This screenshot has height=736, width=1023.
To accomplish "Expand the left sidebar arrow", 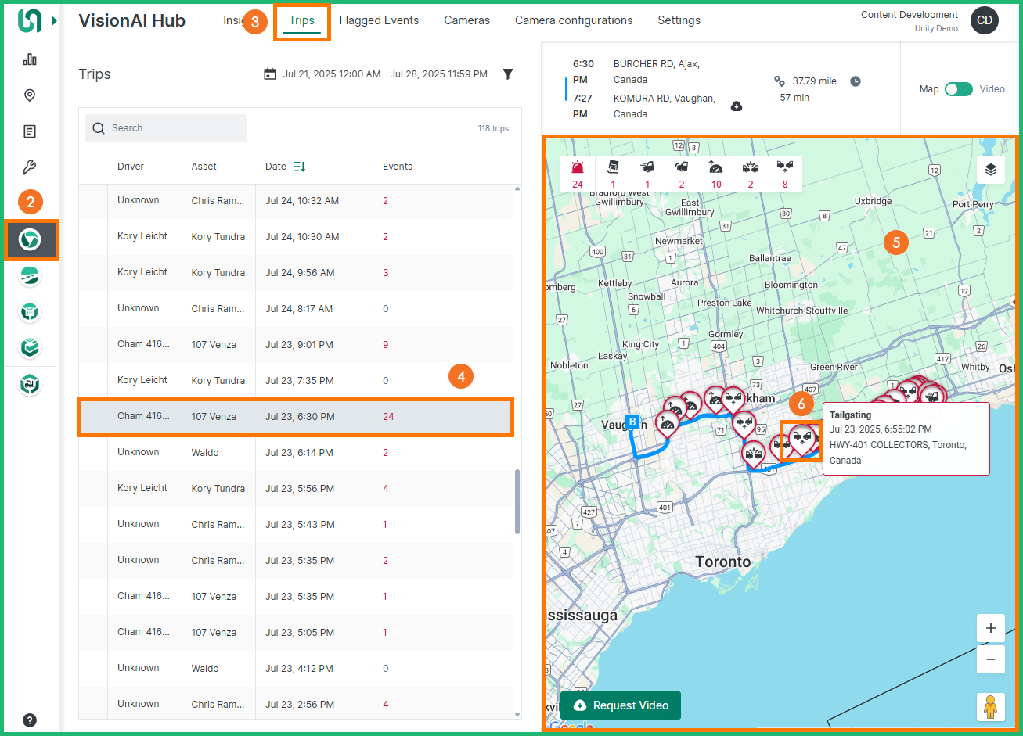I will 54,21.
